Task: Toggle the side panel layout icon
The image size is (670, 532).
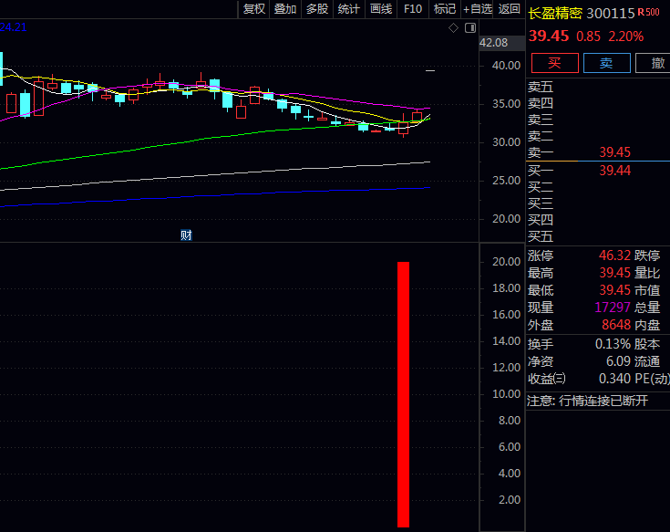Action: click(x=470, y=27)
